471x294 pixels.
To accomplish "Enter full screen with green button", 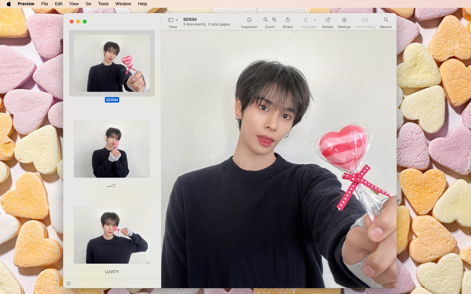I will [x=85, y=22].
